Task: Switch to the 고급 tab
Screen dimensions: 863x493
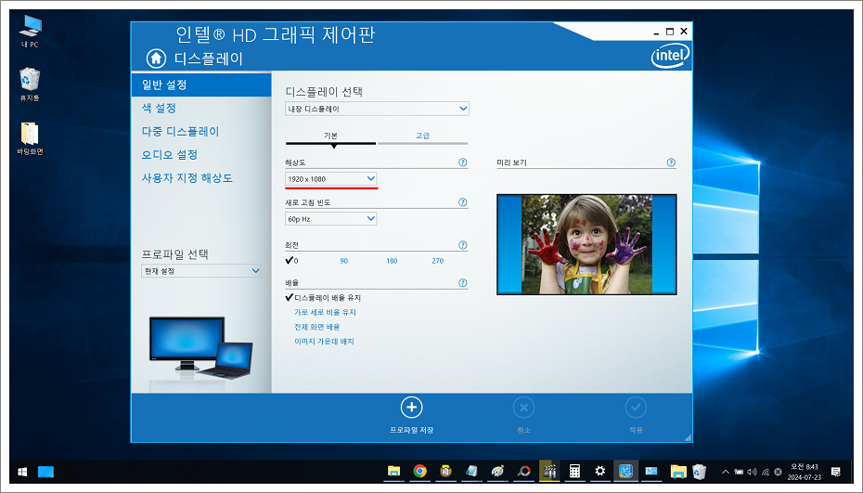Action: tap(422, 136)
